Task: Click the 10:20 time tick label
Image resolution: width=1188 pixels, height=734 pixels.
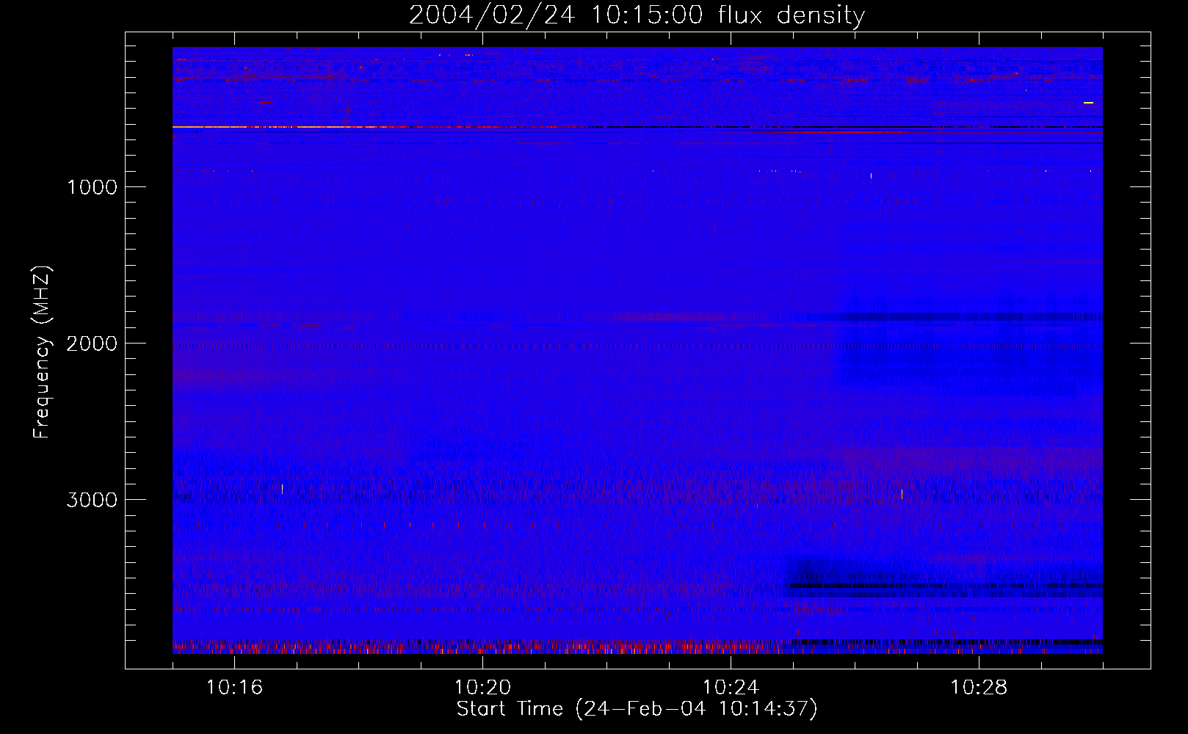Action: (482, 688)
